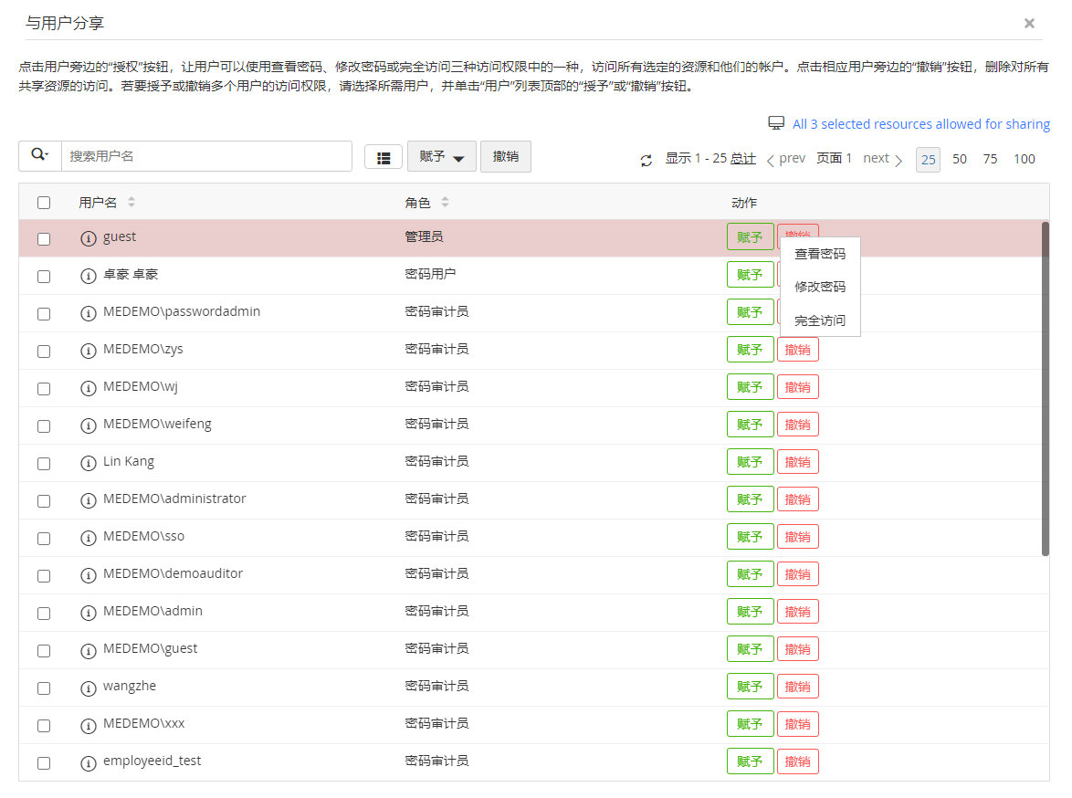Open info icon for 卓豪 卓豪 user
The image size is (1072, 798).
pos(89,276)
